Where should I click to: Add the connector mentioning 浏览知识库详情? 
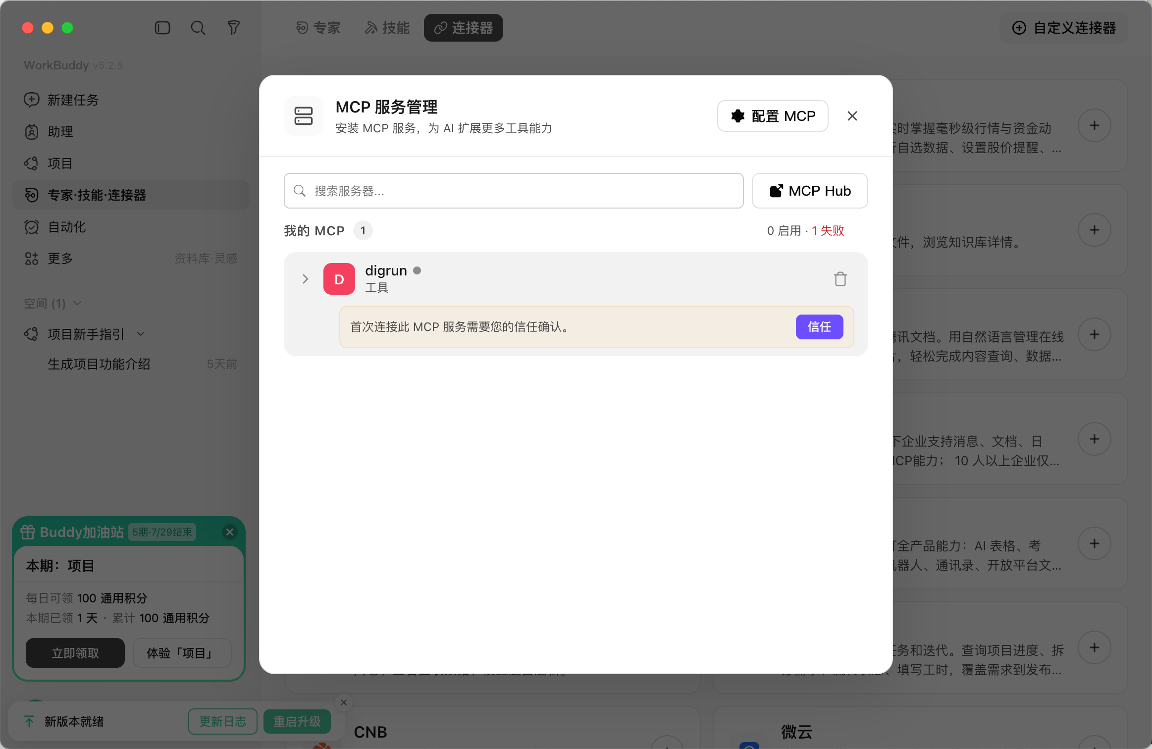point(1095,230)
